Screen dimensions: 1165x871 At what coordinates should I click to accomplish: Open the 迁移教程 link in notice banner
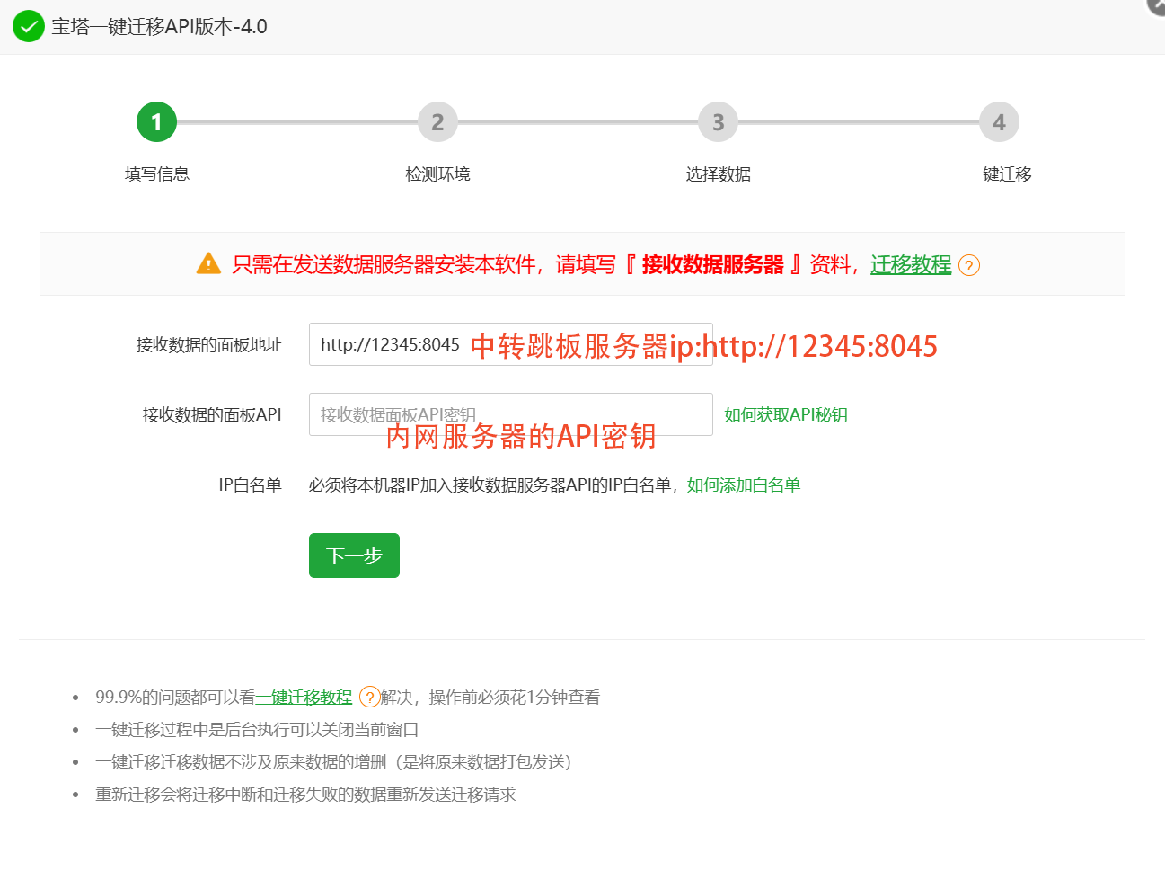coord(911,264)
